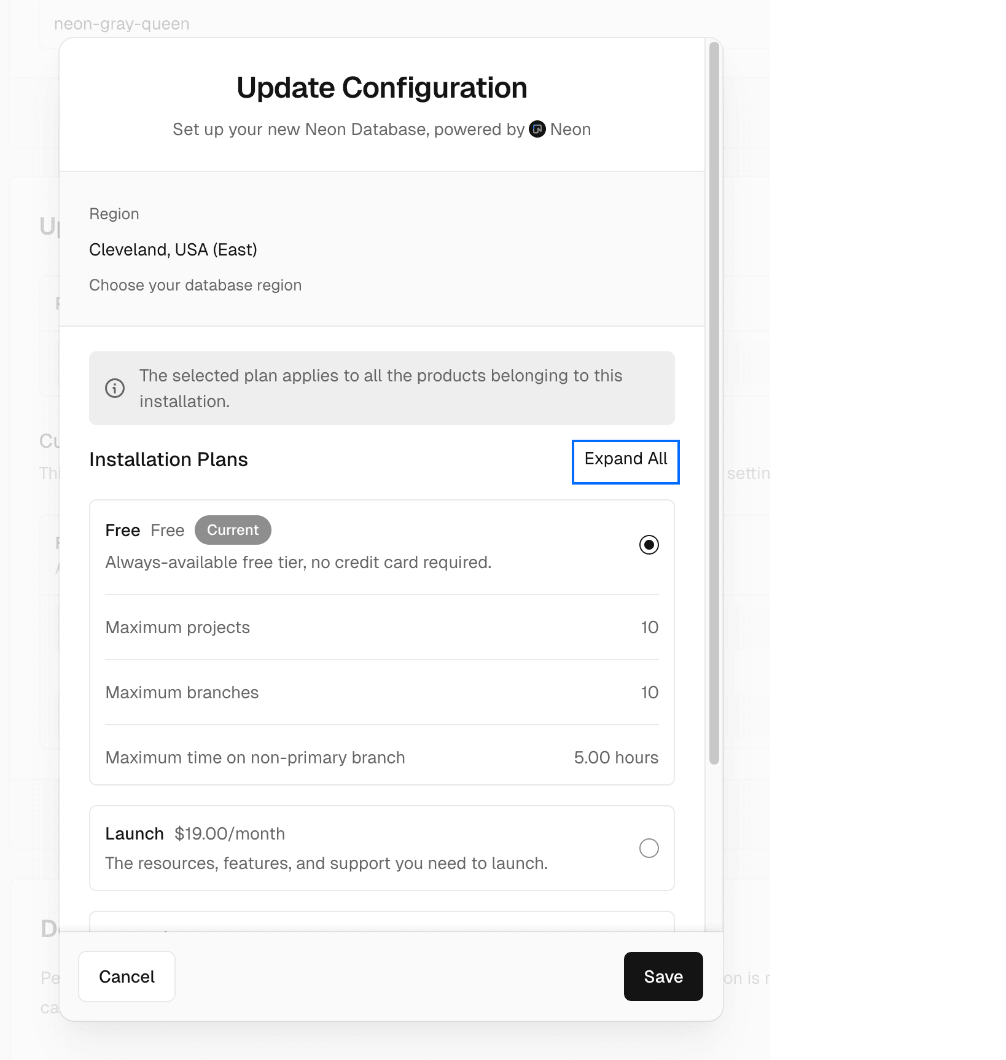Select the Free plan radio button
Image resolution: width=1006 pixels, height=1060 pixels.
click(x=649, y=545)
